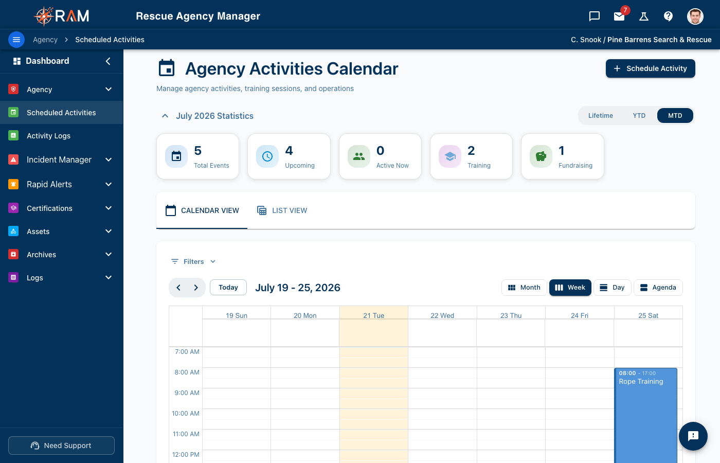The image size is (720, 463).
Task: Select the 25 Sat day header
Action: [x=649, y=315]
